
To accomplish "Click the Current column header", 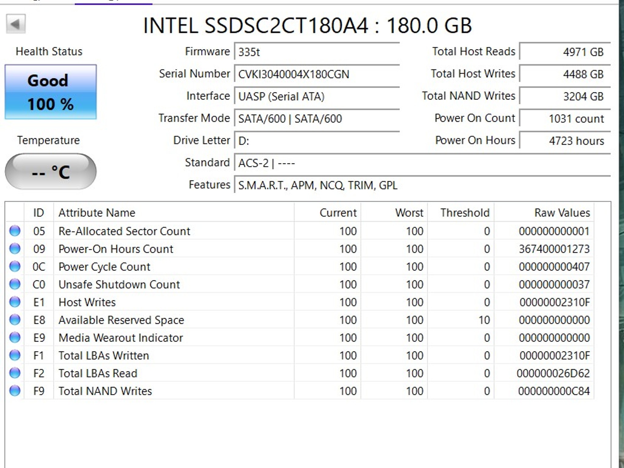I will (328, 212).
